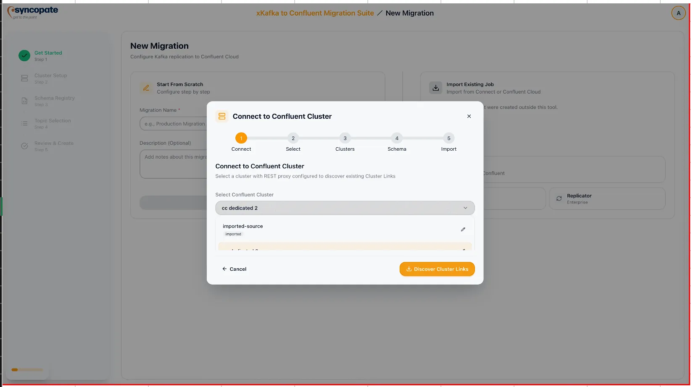The height and width of the screenshot is (387, 691).
Task: Open the New Migration breadcrumb item
Action: click(x=409, y=13)
